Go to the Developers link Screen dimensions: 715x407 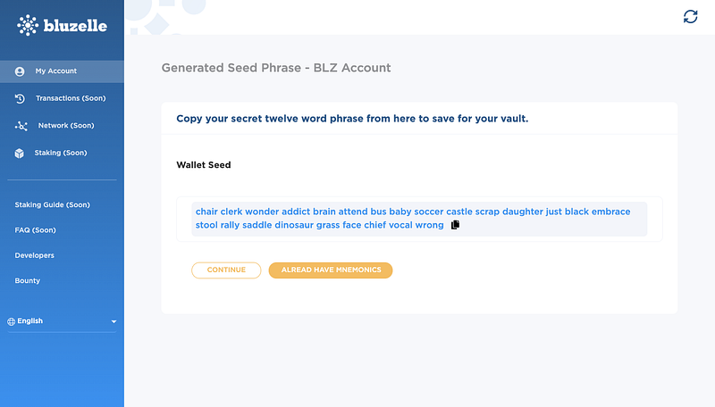click(x=35, y=255)
